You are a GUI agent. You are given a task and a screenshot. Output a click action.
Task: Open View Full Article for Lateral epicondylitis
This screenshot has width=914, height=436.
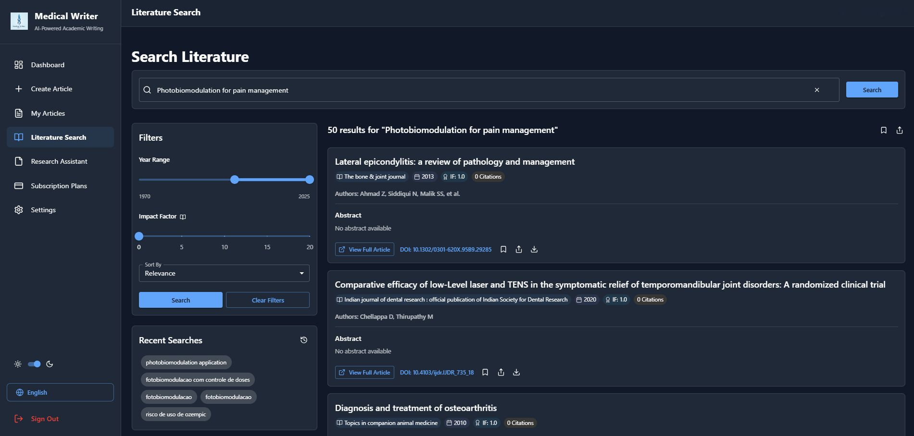point(364,249)
